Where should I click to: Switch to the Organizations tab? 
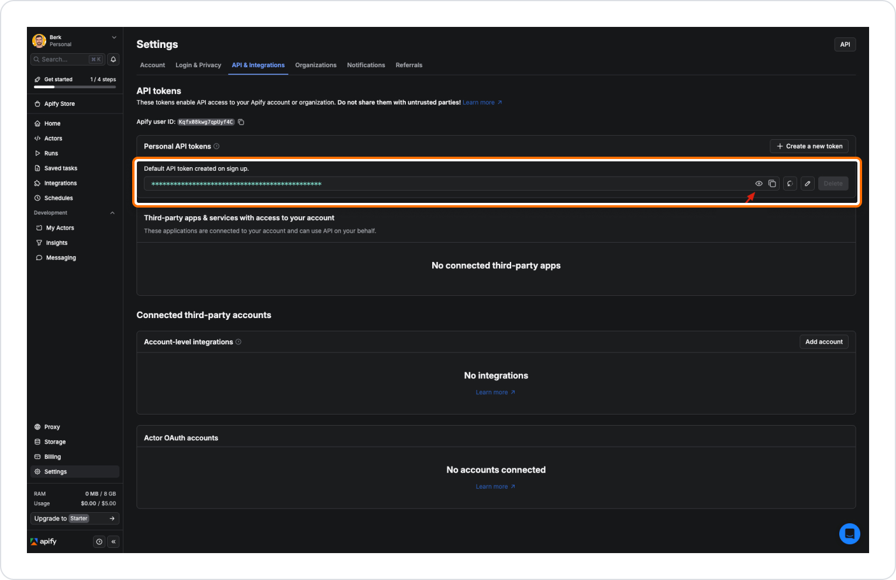click(316, 65)
